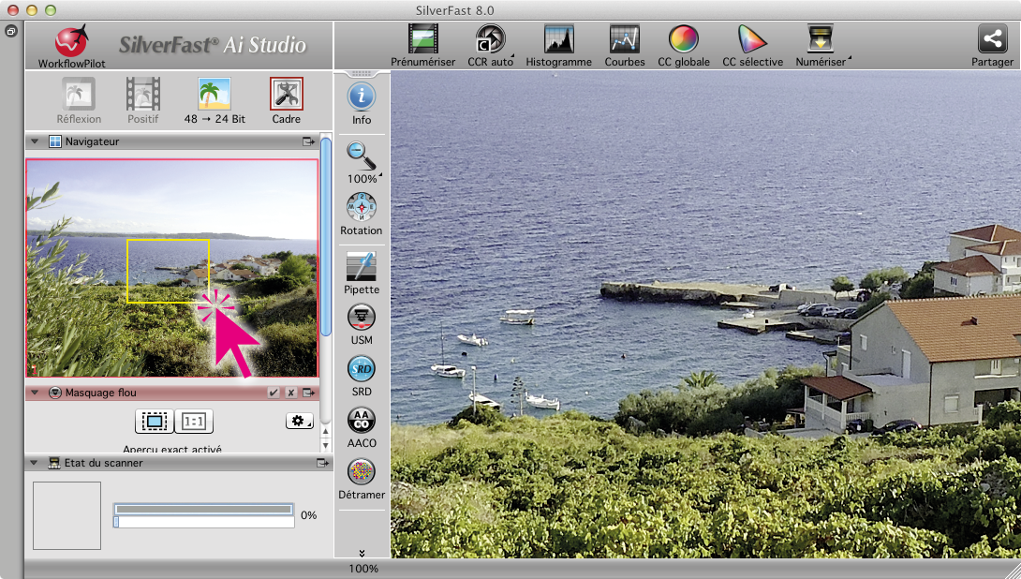Open the Courbes curves tool
Screen dimensions: 1021x579
pyautogui.click(x=624, y=39)
